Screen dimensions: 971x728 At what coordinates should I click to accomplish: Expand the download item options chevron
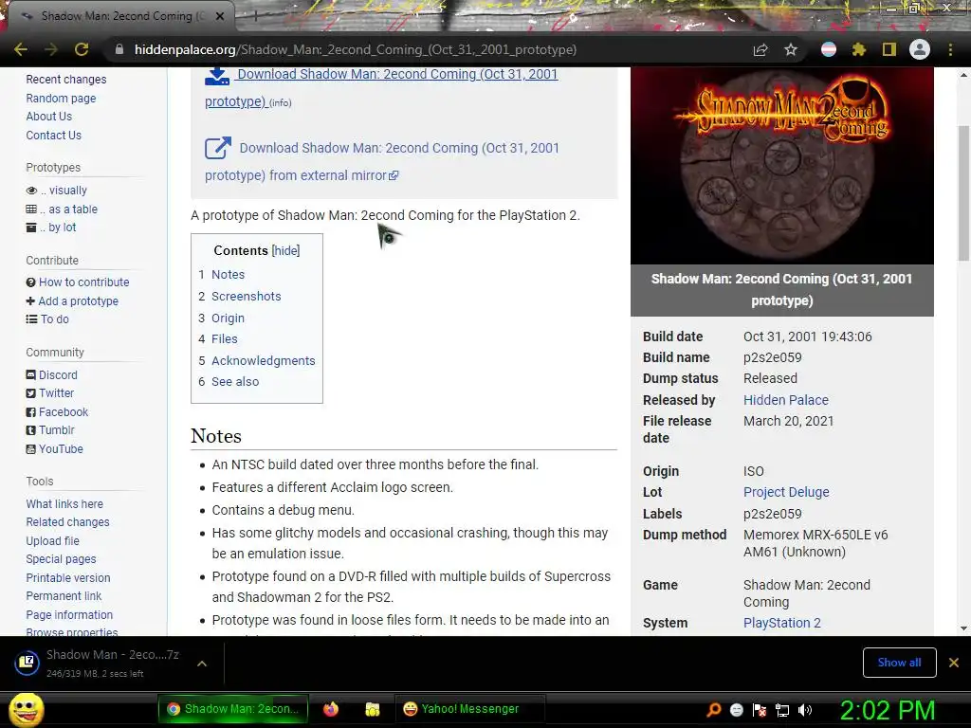(202, 664)
